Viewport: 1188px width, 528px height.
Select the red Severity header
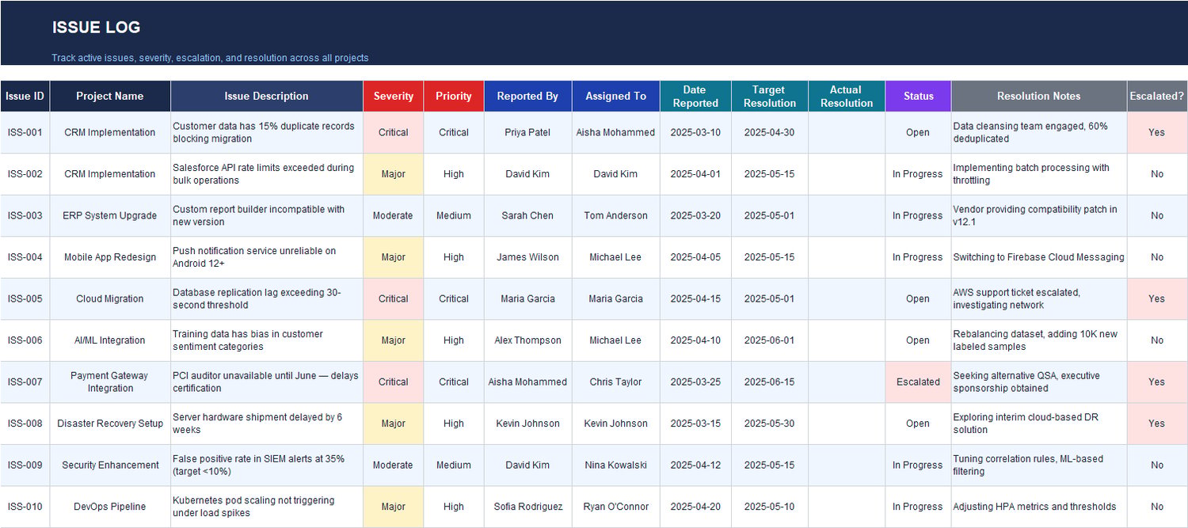[394, 96]
